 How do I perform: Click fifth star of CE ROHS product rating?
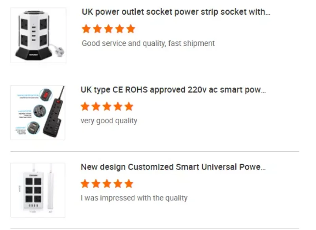[x=129, y=106]
